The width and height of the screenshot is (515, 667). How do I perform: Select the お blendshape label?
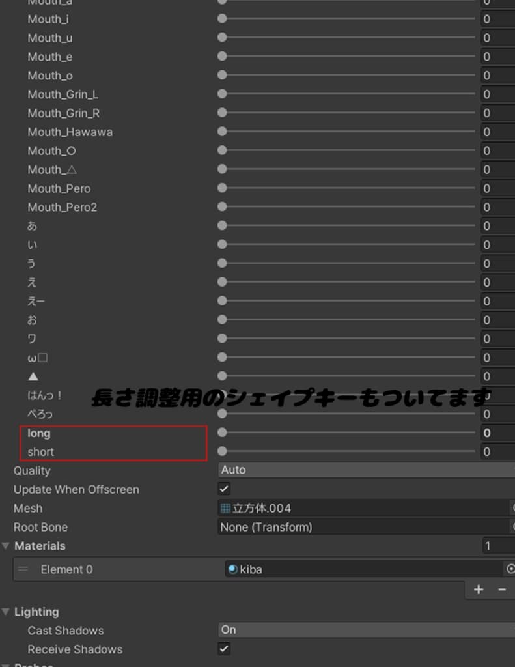[33, 320]
